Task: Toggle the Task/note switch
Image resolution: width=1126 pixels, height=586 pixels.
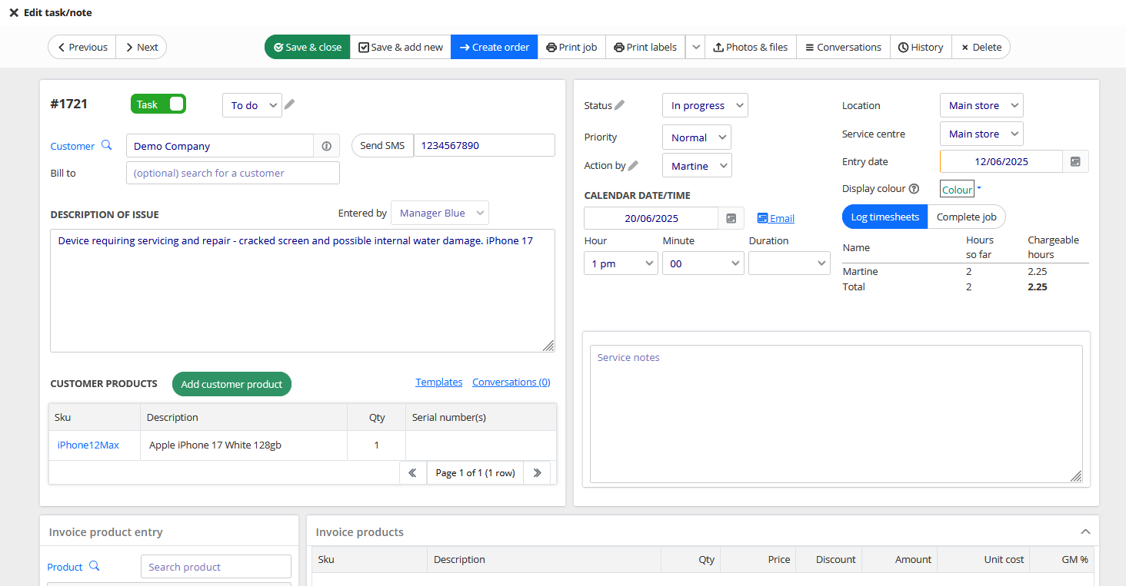Action: (x=158, y=104)
